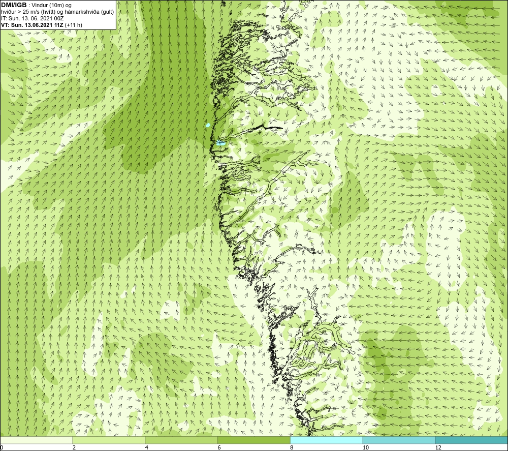Click the "VT: Sun. 13.06.2021 11Z" valid time
The width and height of the screenshot is (508, 451).
[32, 25]
